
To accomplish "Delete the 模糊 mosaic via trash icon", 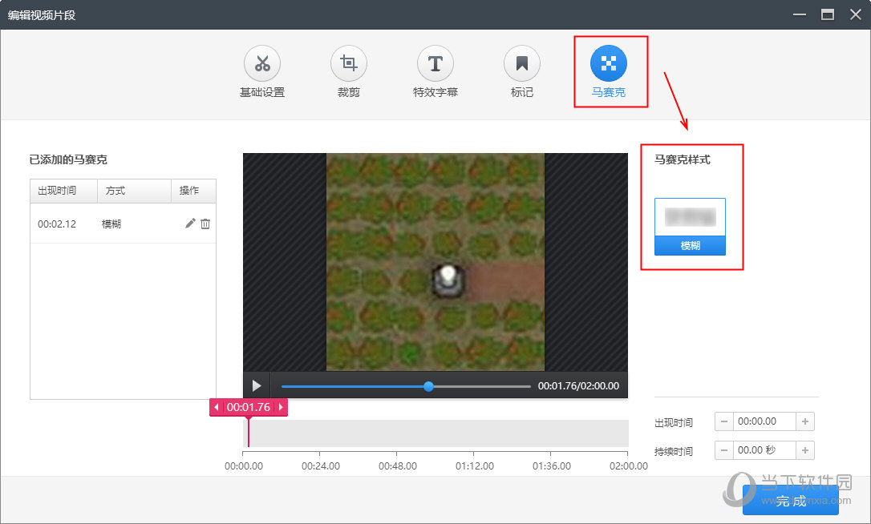I will pyautogui.click(x=205, y=224).
